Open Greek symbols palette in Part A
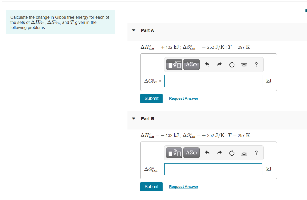 [191, 64]
